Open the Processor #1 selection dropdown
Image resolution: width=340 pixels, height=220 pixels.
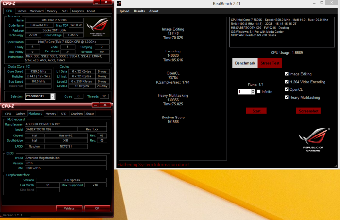tap(52, 96)
